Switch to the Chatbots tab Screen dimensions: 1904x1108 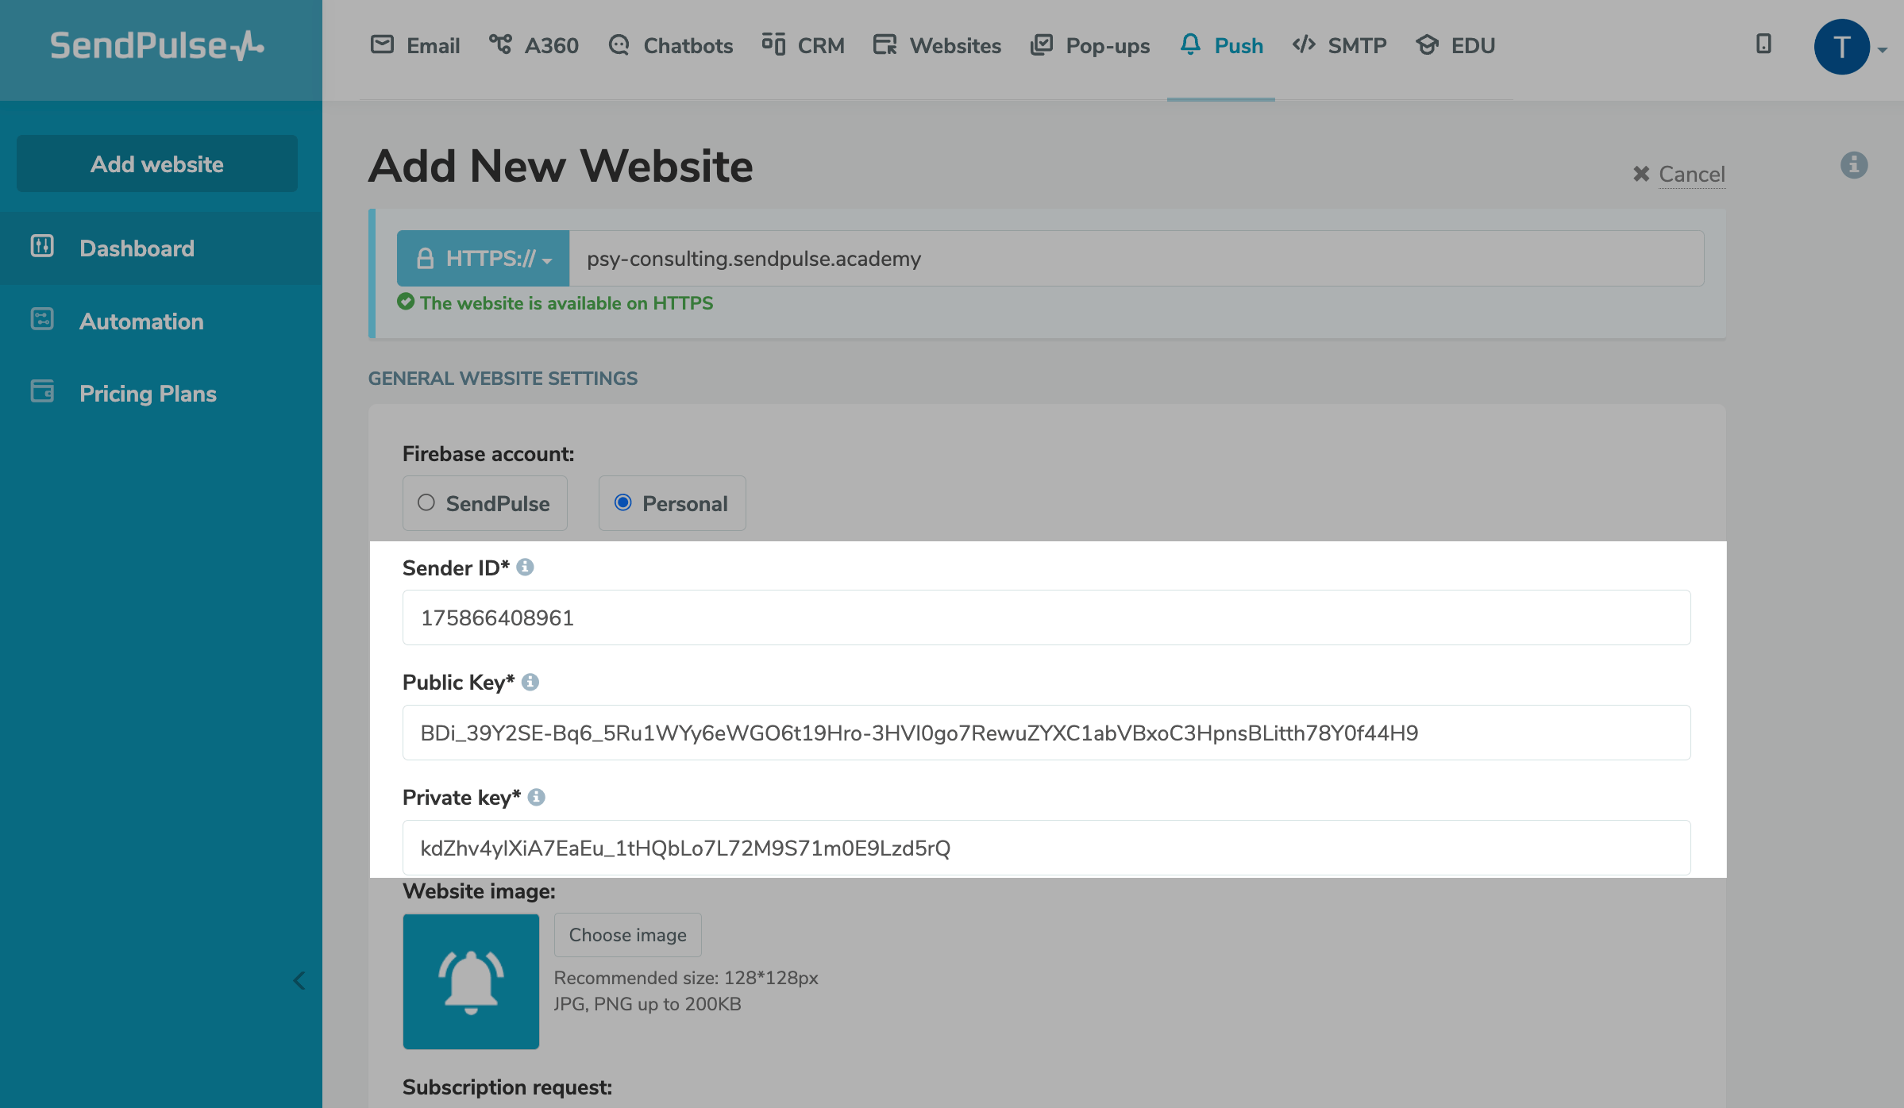(671, 46)
